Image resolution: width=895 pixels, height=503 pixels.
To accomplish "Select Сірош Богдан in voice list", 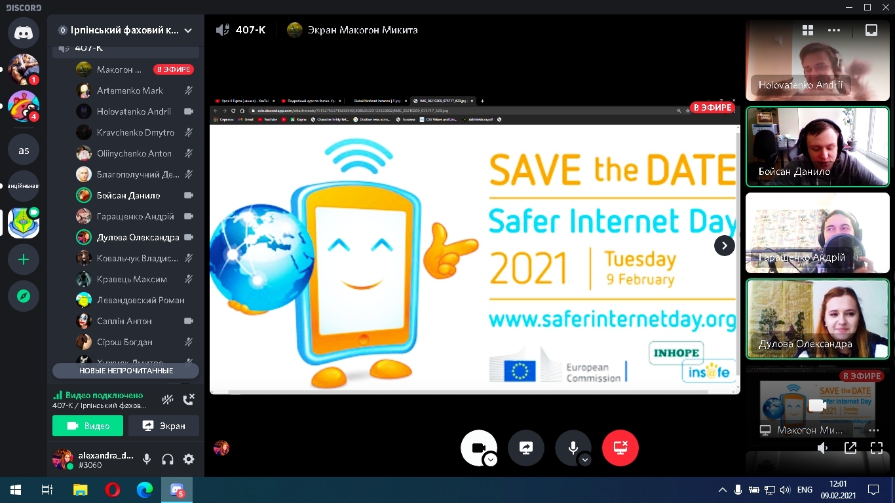I will coord(136,342).
